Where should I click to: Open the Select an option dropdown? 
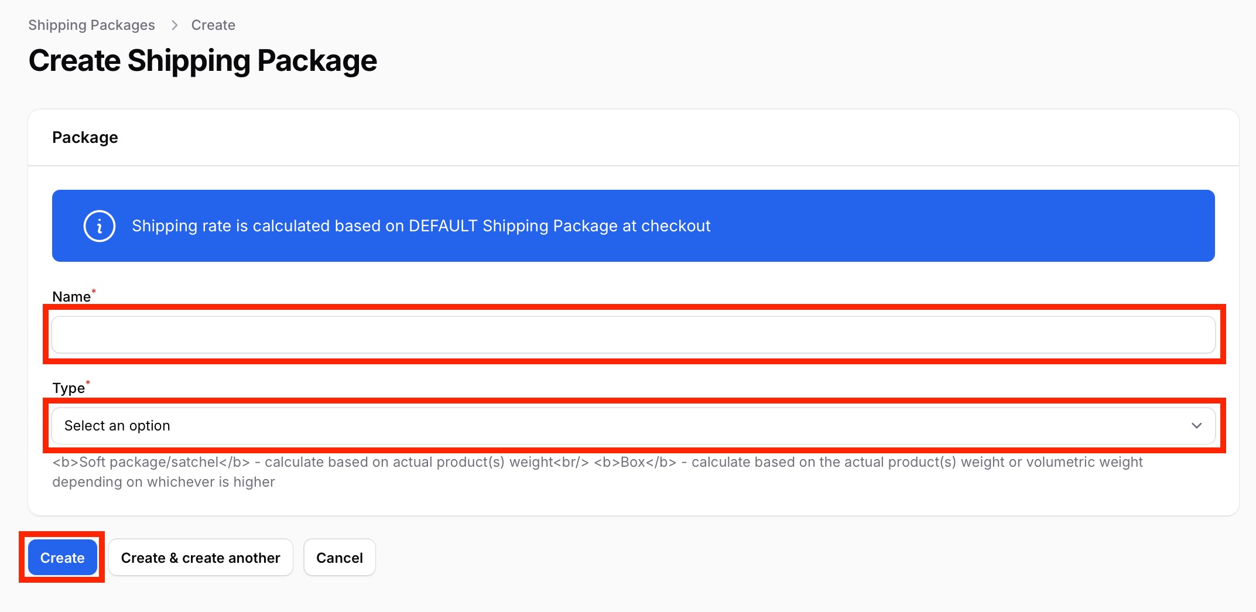point(634,426)
